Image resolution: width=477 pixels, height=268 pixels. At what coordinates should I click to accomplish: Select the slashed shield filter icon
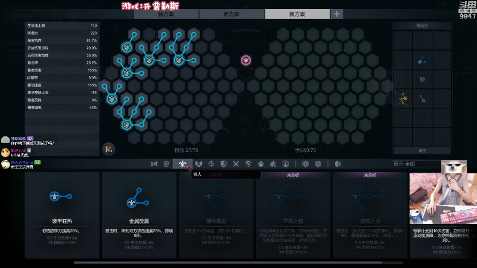coord(166,164)
